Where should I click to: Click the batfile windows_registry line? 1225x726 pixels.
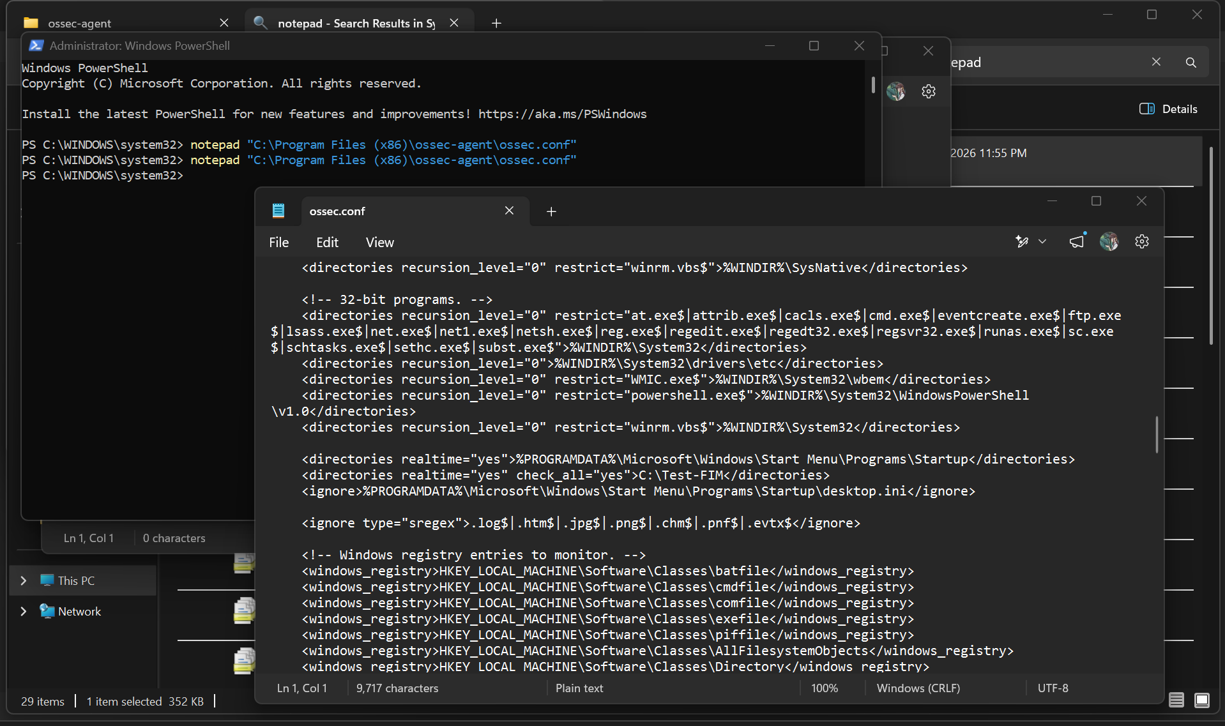607,571
